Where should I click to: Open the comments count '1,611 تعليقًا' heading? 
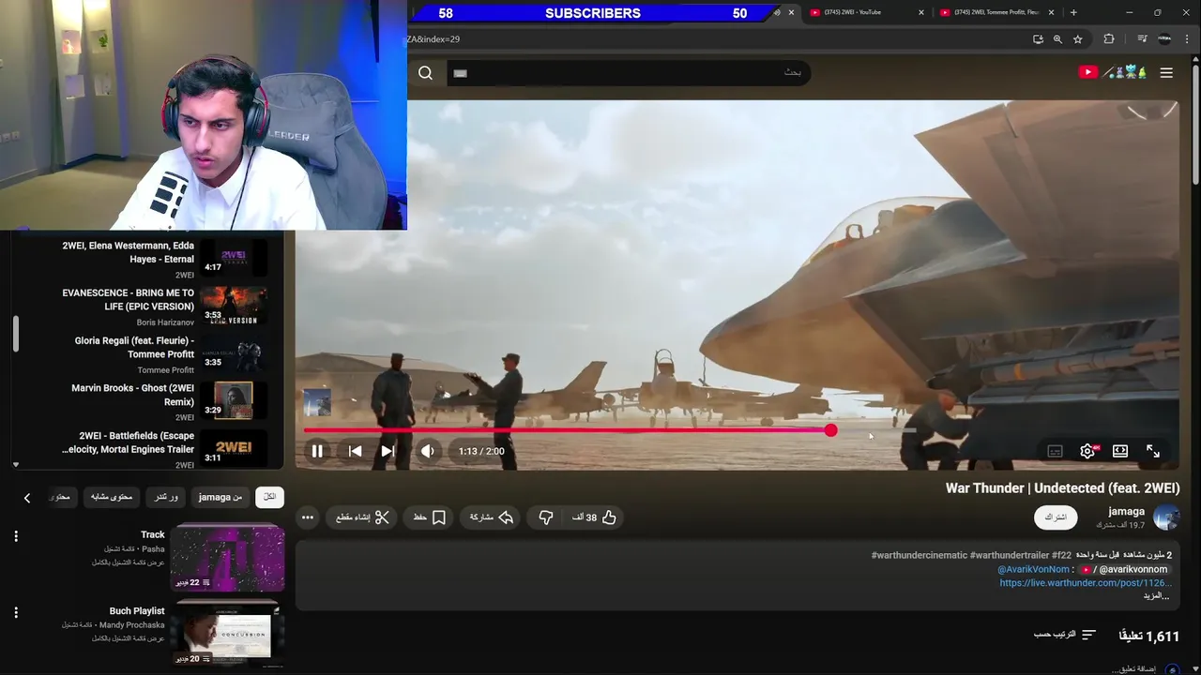1148,637
